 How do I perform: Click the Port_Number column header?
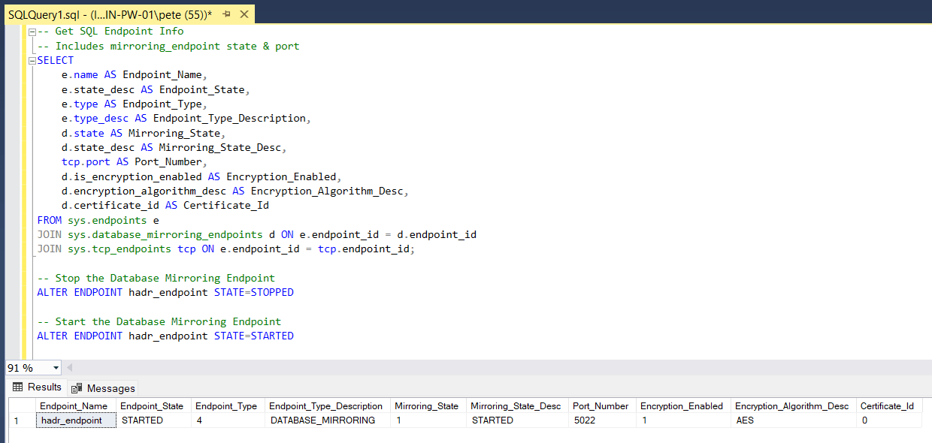[601, 405]
